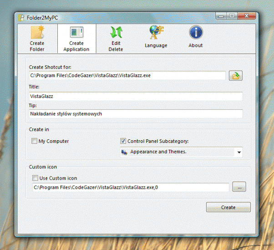Viewport: 274px width, 250px height.
Task: Switch to the Create Application tab
Action: (76, 39)
